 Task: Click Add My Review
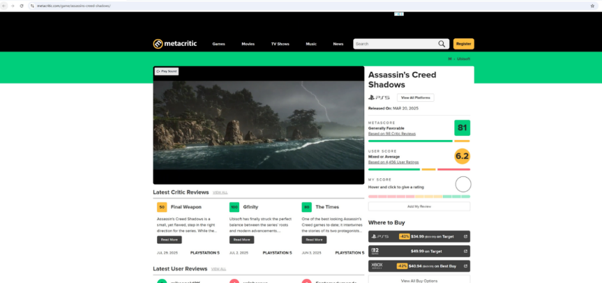click(419, 206)
